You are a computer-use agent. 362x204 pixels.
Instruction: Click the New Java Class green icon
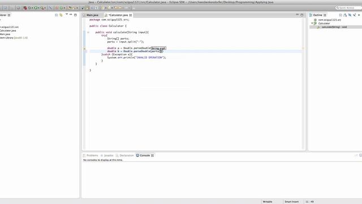pos(61,8)
